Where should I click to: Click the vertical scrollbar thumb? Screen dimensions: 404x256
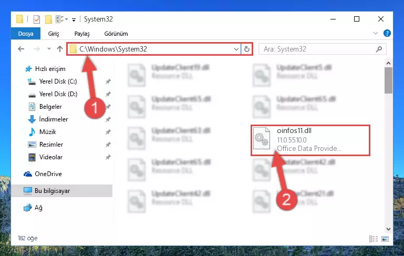[x=388, y=80]
